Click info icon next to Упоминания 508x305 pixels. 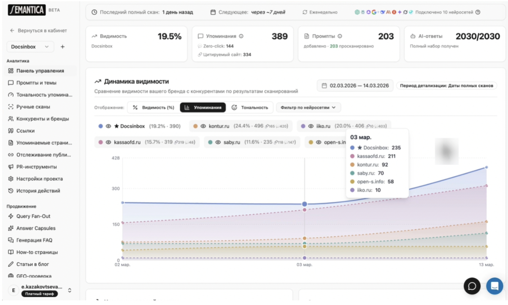pyautogui.click(x=241, y=37)
